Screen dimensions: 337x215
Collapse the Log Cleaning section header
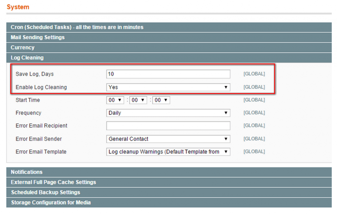pos(27,58)
